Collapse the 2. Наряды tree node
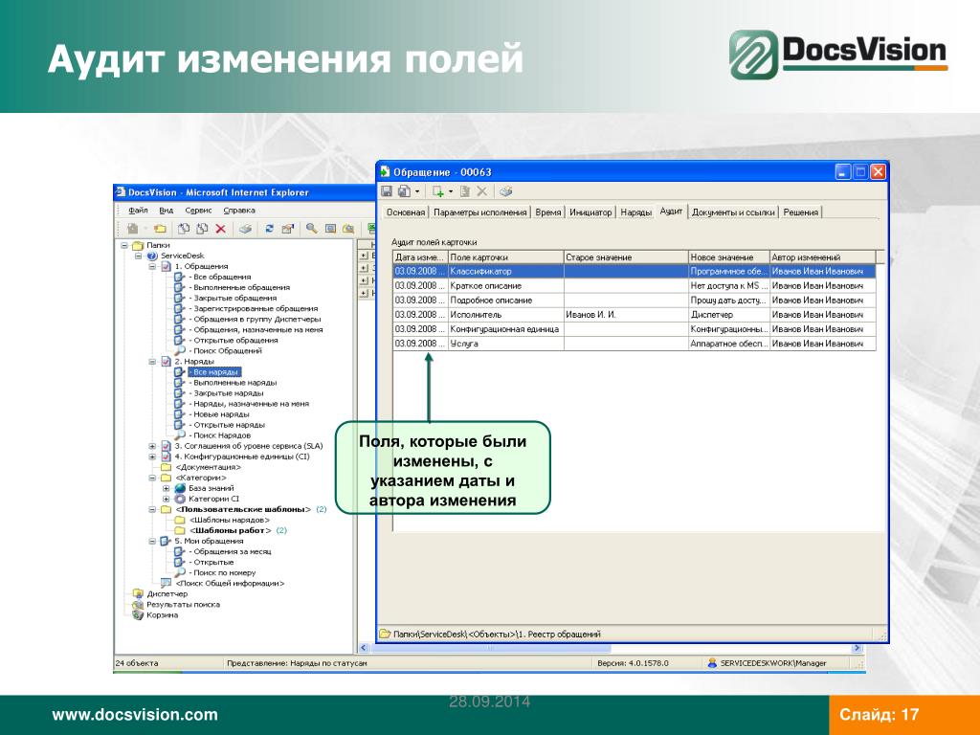 coord(152,361)
